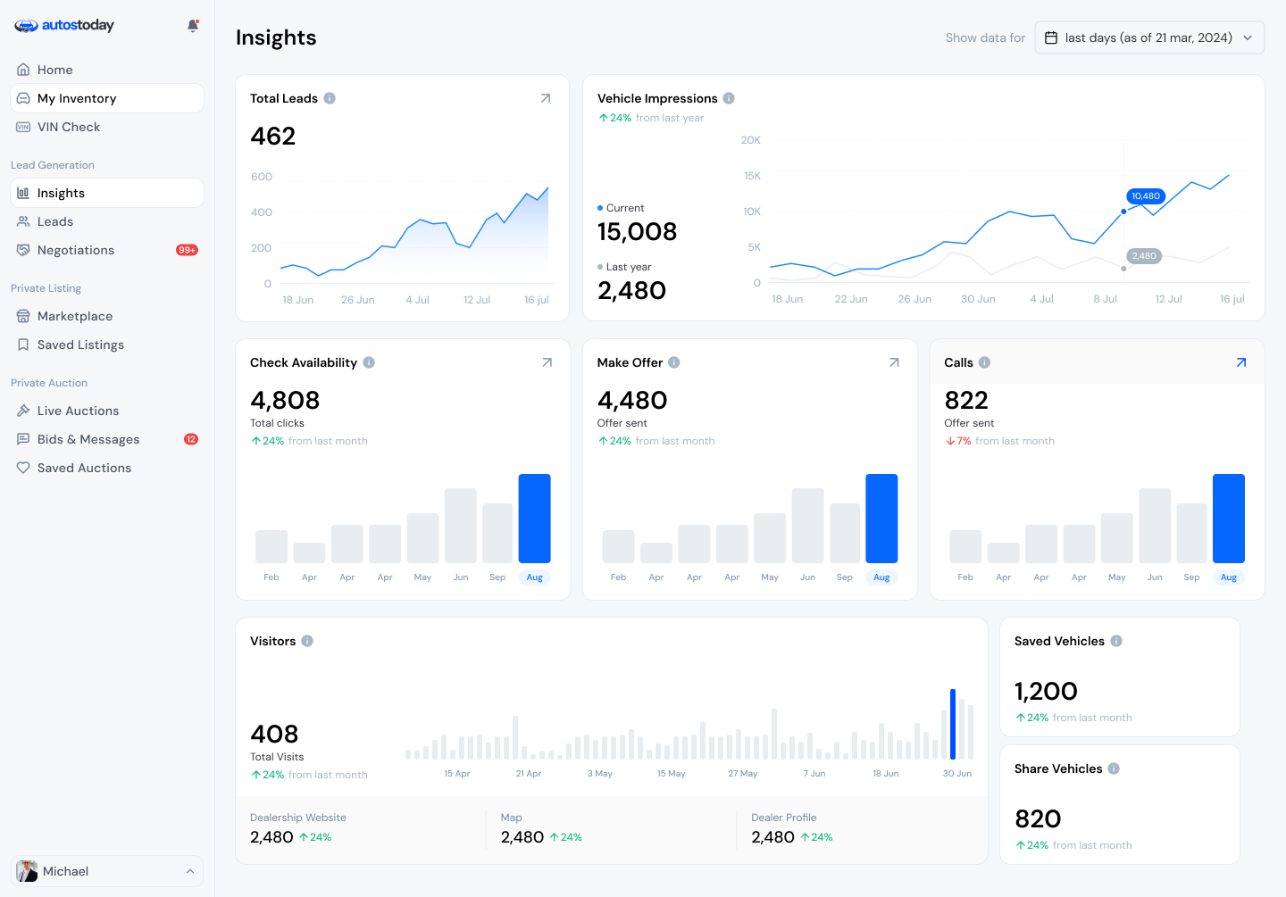Click the Private Auction section label
Screen dimensions: 1286x897
tap(49, 383)
